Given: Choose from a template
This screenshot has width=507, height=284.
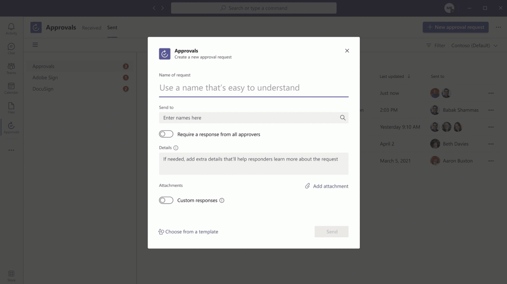Looking at the screenshot, I should click(188, 232).
